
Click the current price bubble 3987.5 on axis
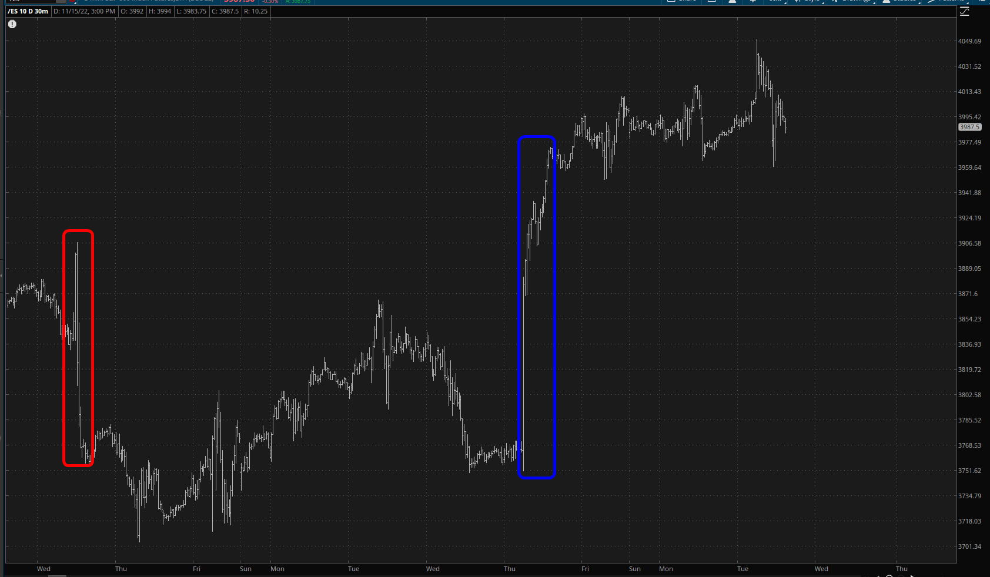(969, 127)
